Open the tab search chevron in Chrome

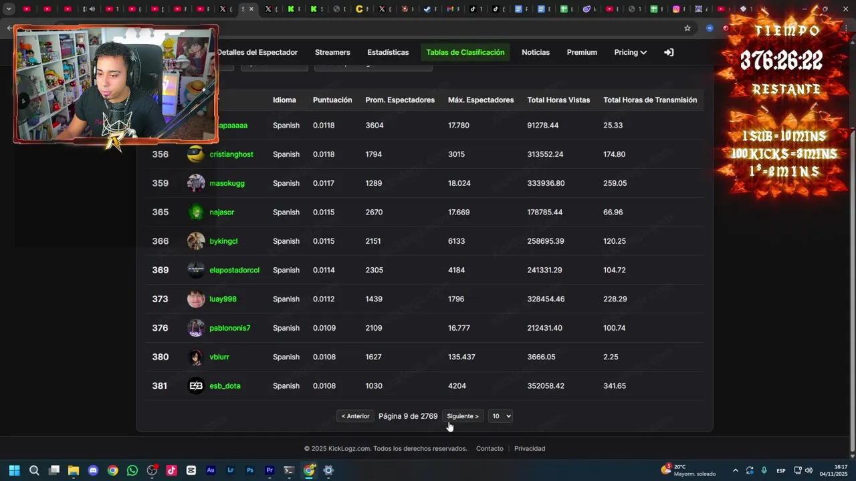point(9,9)
